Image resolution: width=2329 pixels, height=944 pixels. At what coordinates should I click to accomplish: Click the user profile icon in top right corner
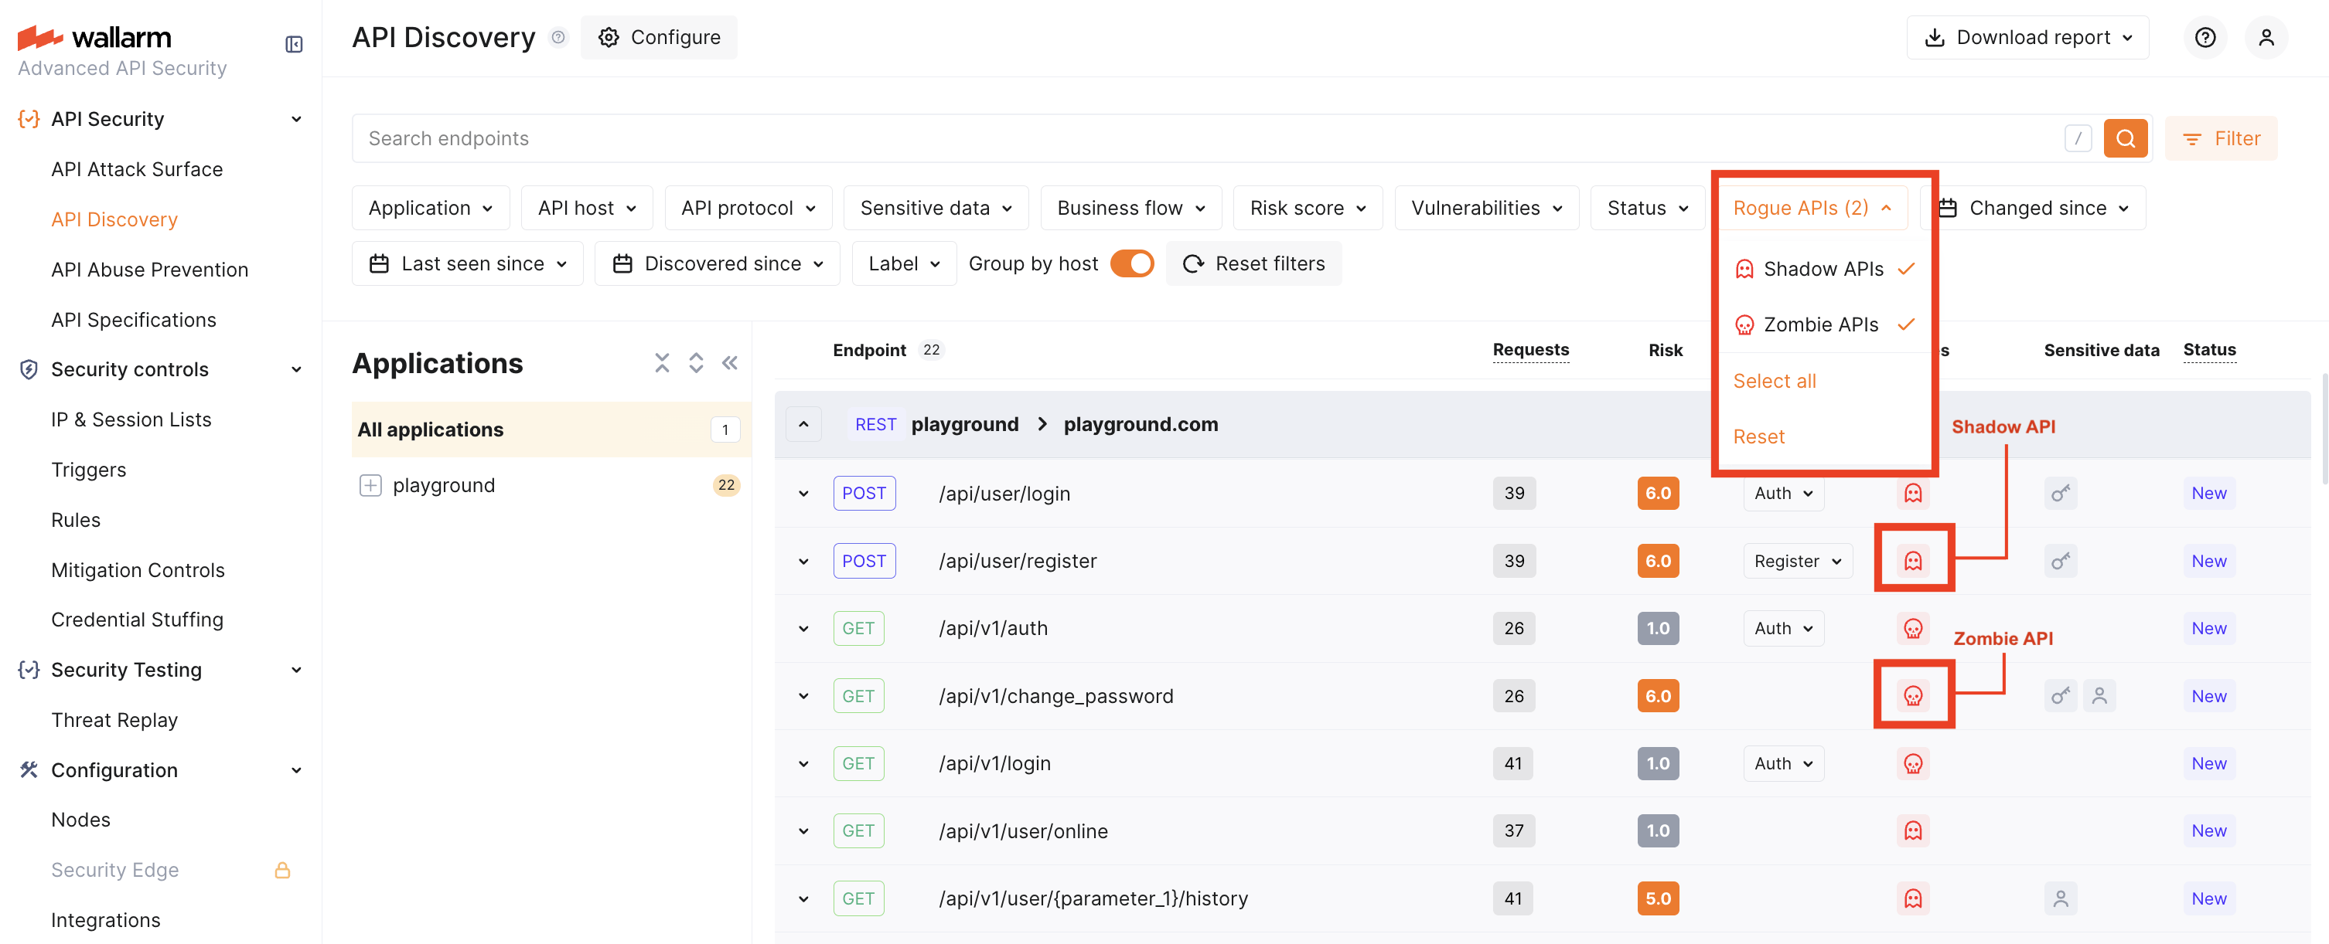pyautogui.click(x=2267, y=37)
